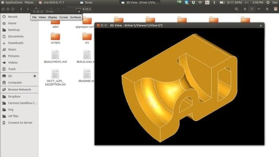
Task: Switch to list view icon in toolbar
Action: click(245, 9)
